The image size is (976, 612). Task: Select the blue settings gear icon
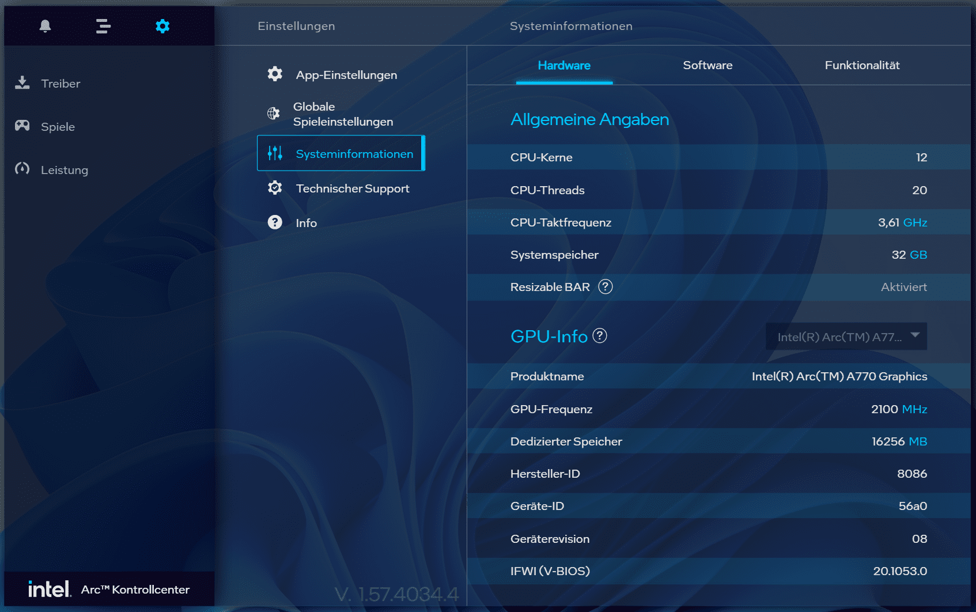162,26
